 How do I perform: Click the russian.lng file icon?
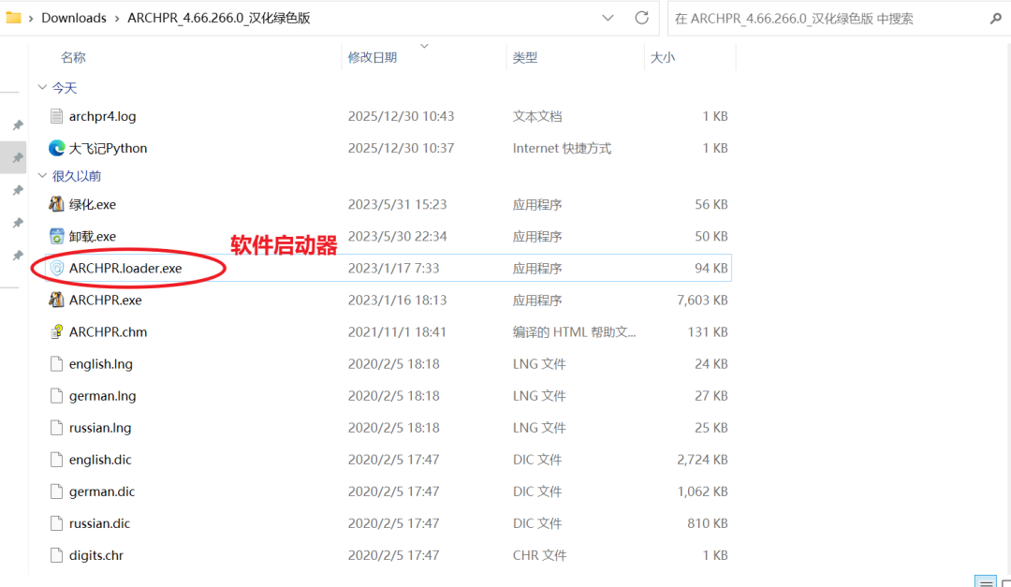pos(57,428)
